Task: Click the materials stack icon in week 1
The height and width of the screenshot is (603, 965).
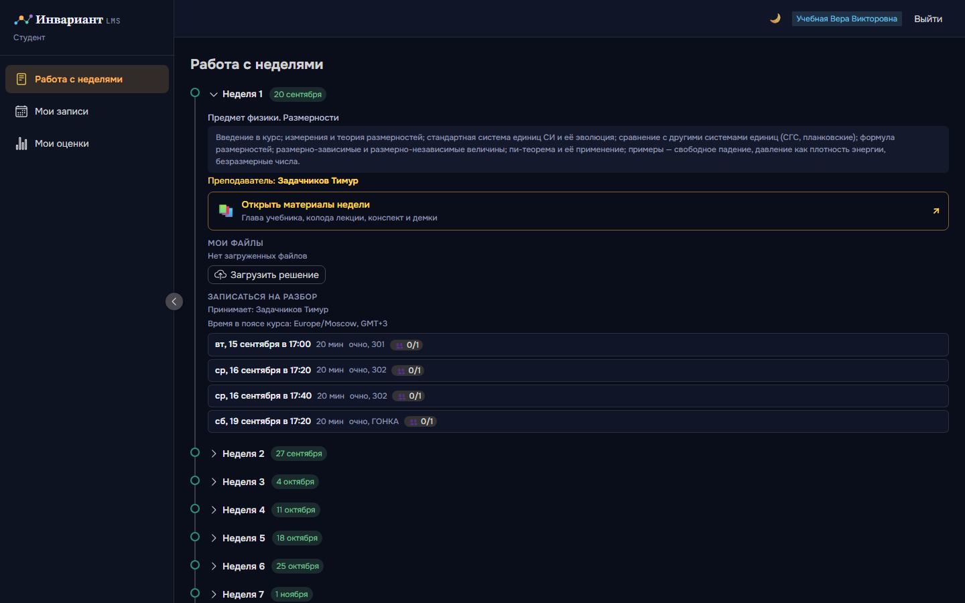Action: (x=226, y=211)
